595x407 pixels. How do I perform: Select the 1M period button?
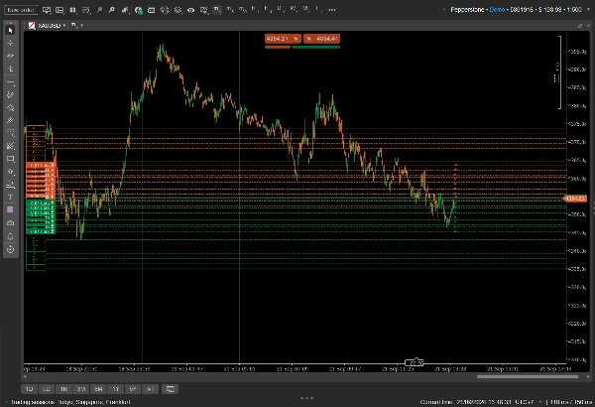point(63,389)
